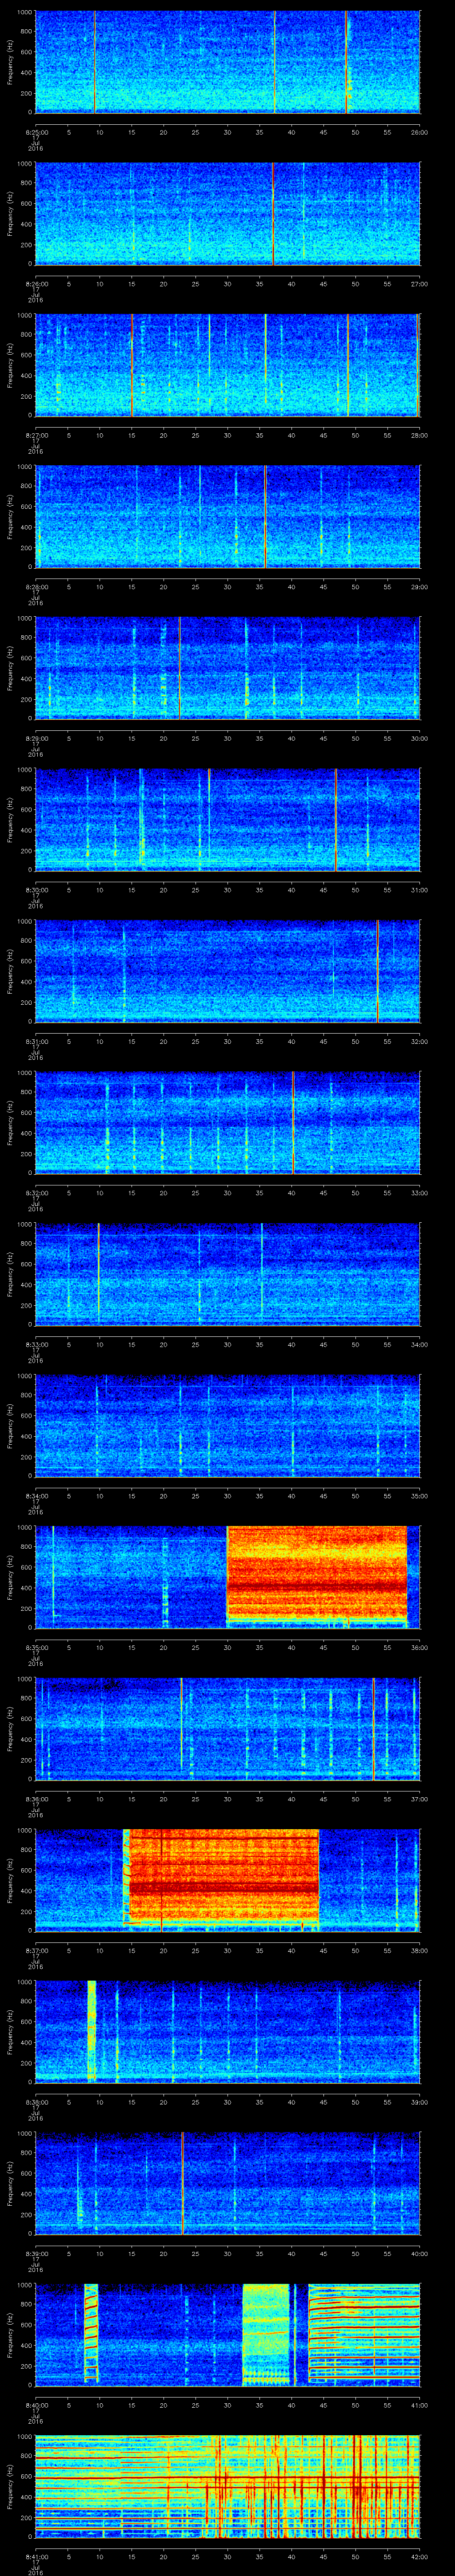
Task: Click the '8:26:00' start time label
Action: (36, 284)
